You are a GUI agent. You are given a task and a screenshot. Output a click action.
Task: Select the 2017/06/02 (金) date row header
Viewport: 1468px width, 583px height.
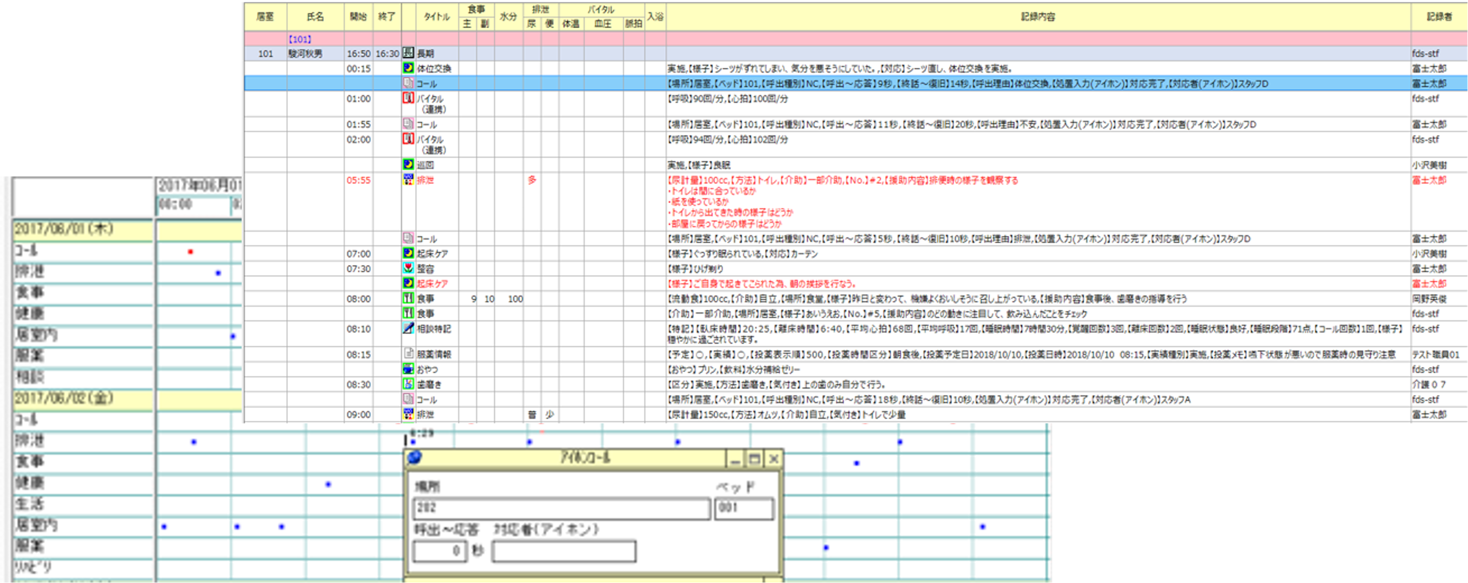(x=83, y=398)
